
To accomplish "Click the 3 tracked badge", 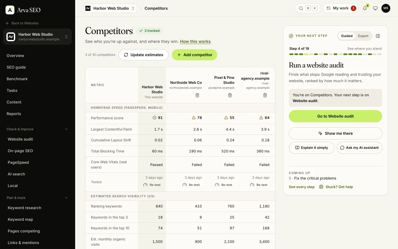I will [149, 31].
